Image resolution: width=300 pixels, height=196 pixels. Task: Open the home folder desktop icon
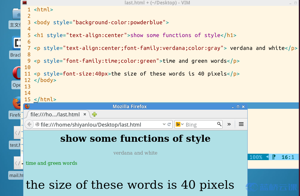pos(16,14)
